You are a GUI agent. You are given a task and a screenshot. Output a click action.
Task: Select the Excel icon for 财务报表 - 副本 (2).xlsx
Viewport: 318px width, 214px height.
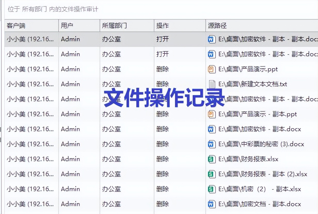point(211,174)
